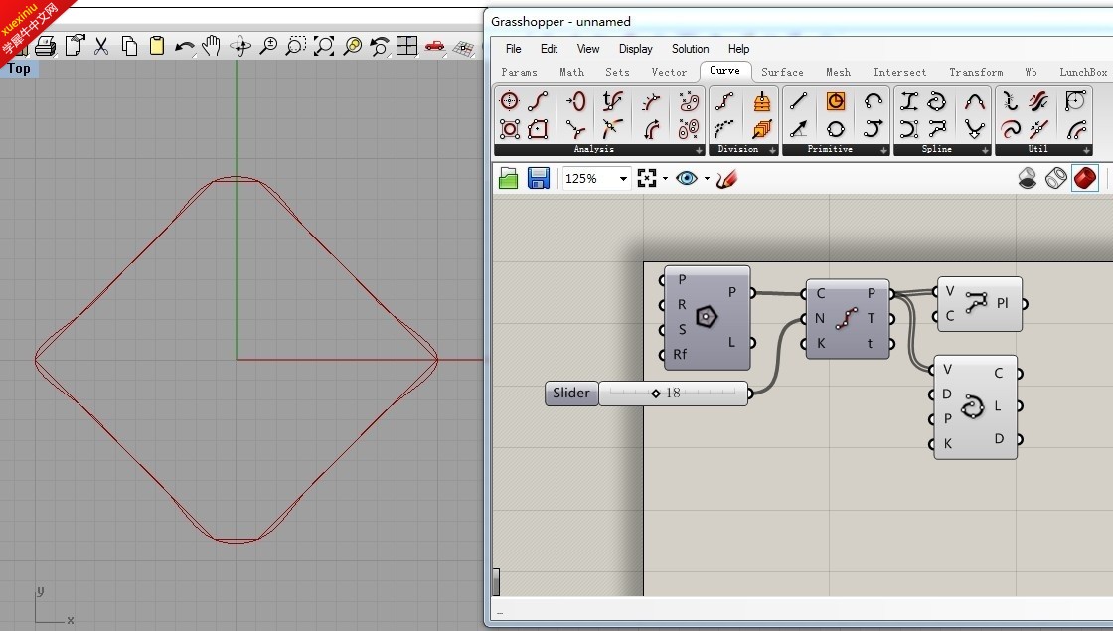Open the 125% zoom level dropdown
This screenshot has width=1113, height=631.
[623, 179]
